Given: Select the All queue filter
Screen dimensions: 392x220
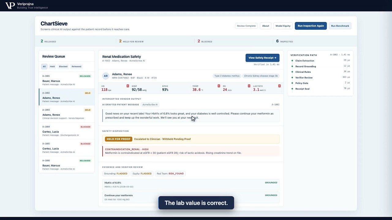Looking at the screenshot, I should pyautogui.click(x=44, y=66).
